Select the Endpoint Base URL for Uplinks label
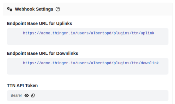The image size is (175, 104). point(39,23)
